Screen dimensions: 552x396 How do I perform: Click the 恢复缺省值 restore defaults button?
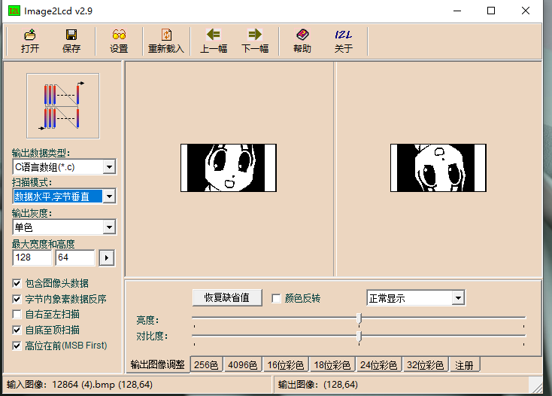point(227,297)
